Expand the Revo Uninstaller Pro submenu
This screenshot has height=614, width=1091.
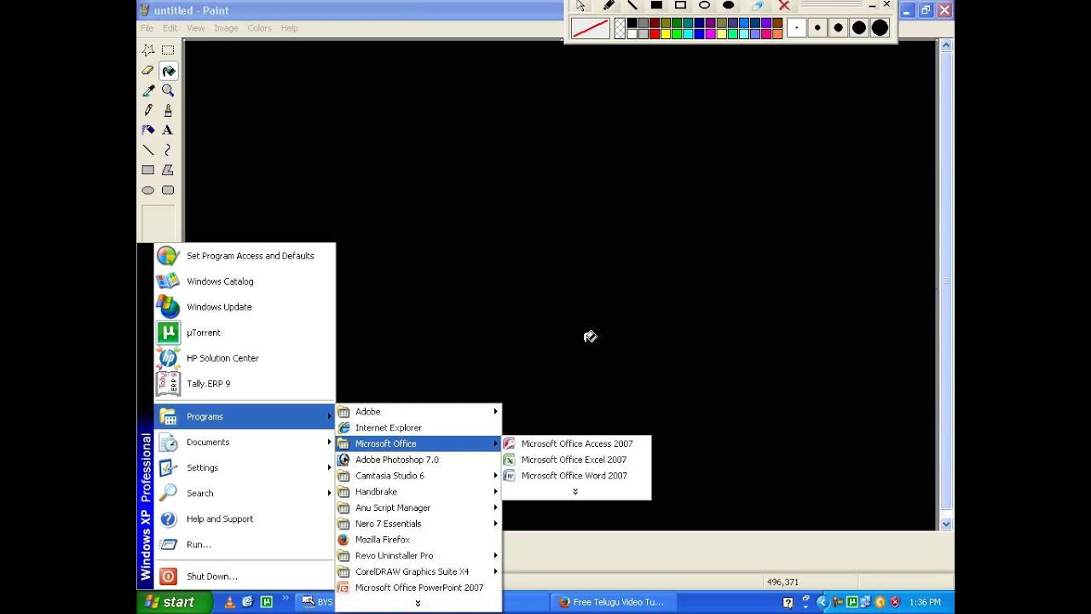click(418, 556)
